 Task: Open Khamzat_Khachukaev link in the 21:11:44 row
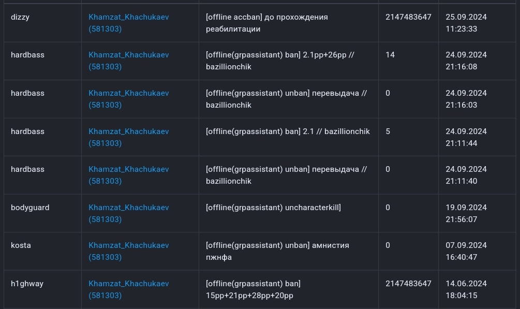pos(128,131)
